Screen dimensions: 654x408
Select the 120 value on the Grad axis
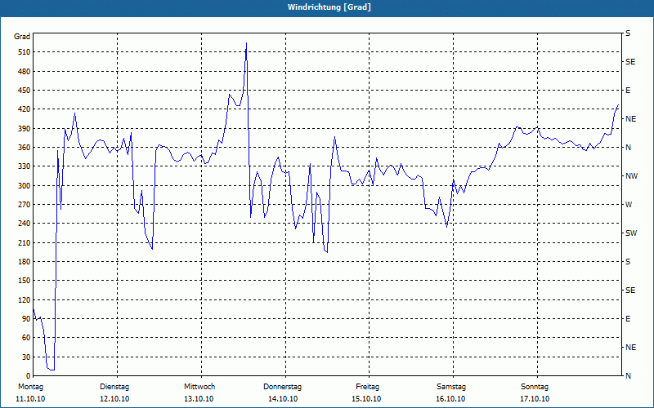[25, 299]
